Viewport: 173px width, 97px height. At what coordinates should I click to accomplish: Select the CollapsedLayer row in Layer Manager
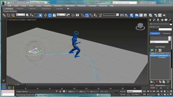(160, 56)
